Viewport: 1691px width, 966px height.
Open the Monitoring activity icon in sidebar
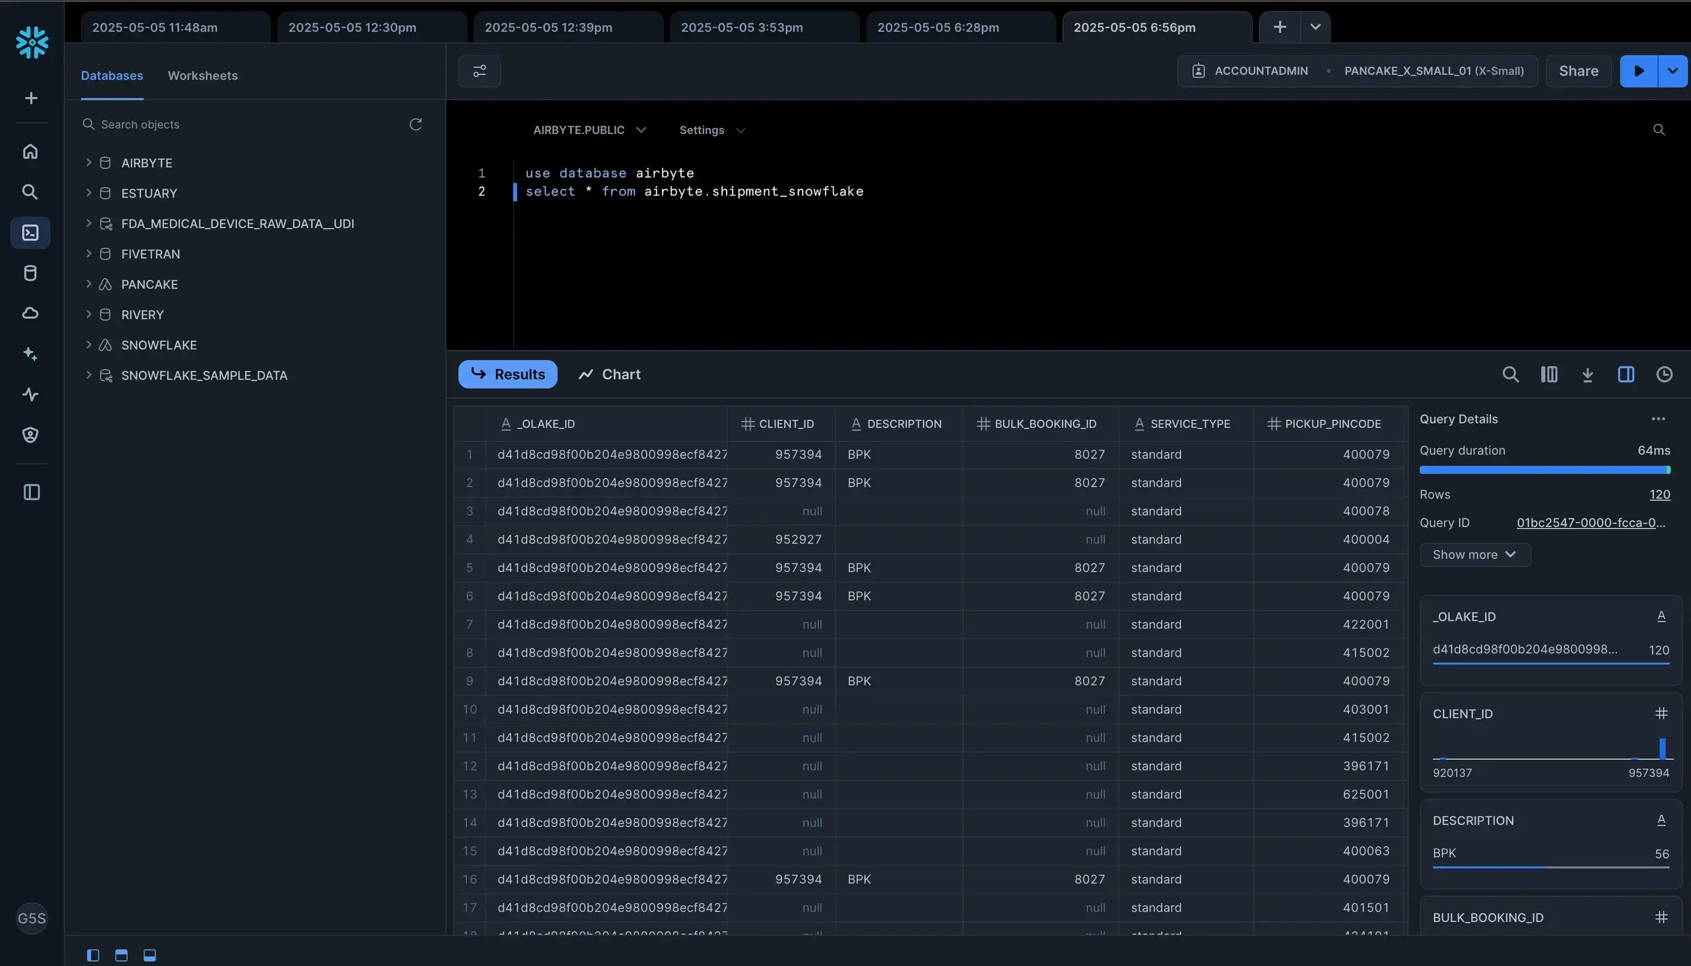(x=30, y=395)
